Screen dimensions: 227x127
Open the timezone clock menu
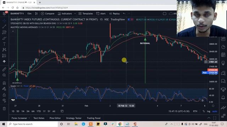coord(179,111)
